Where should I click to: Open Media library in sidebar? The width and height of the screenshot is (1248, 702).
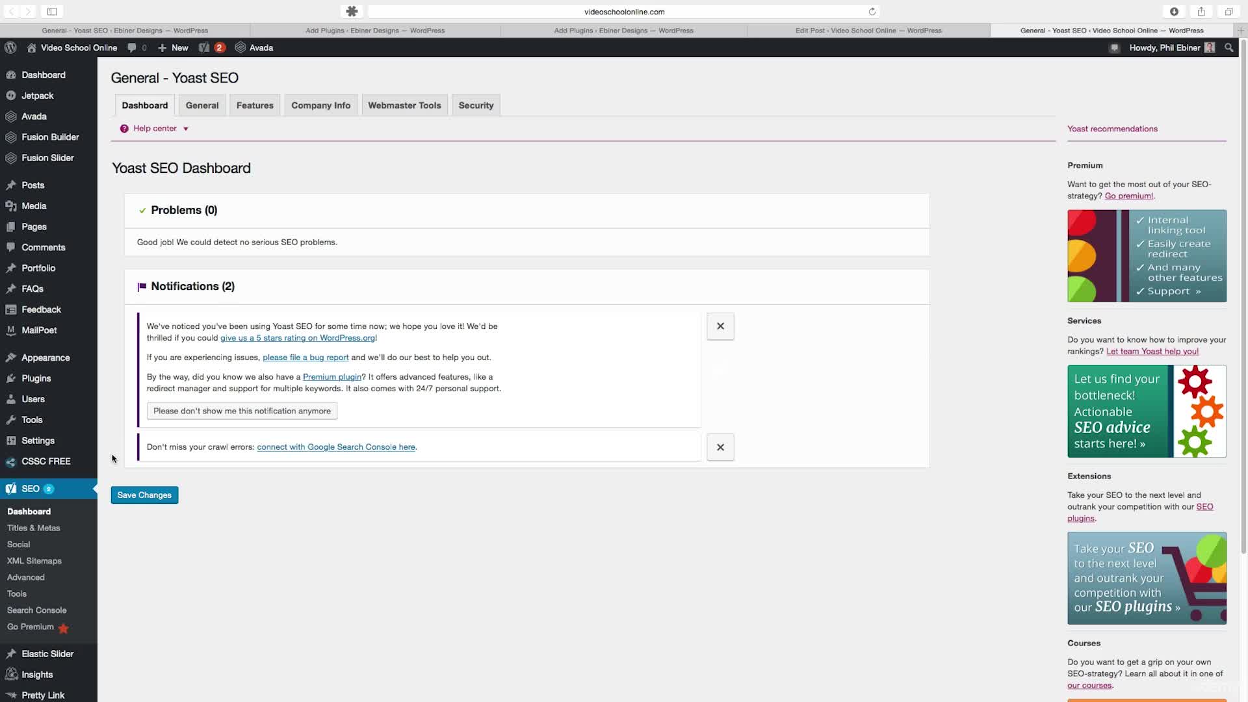click(34, 206)
